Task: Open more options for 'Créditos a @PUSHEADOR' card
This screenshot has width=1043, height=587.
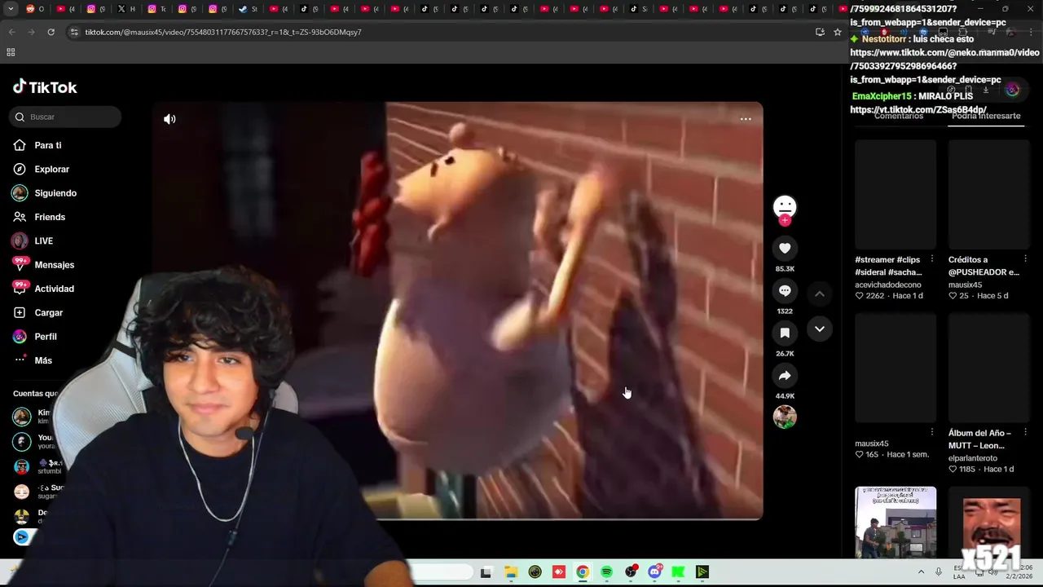Action: [1025, 259]
